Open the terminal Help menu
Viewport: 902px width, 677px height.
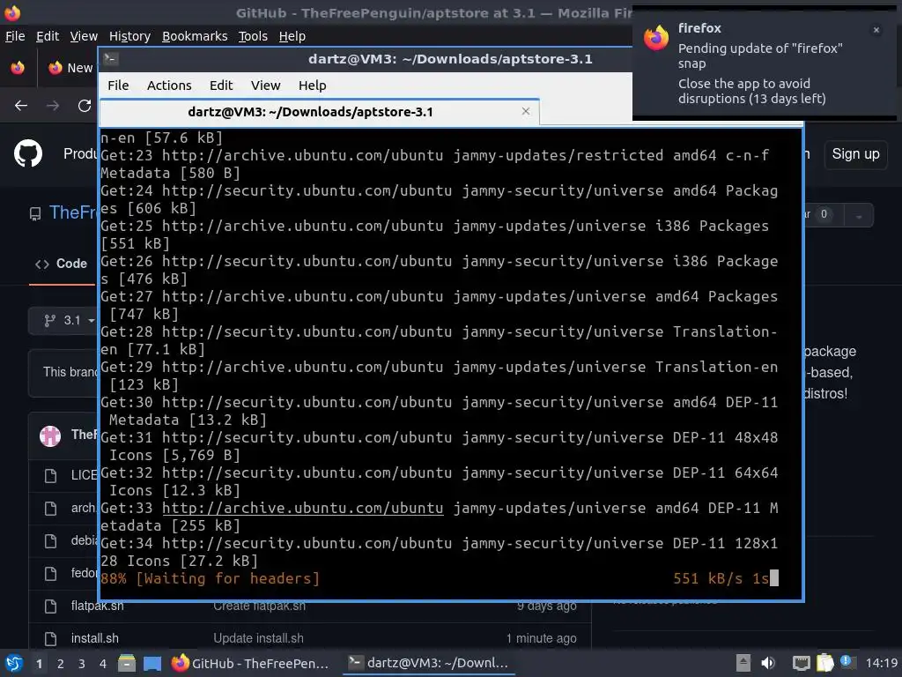tap(313, 86)
